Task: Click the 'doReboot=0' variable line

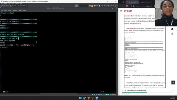Action: tap(5, 28)
